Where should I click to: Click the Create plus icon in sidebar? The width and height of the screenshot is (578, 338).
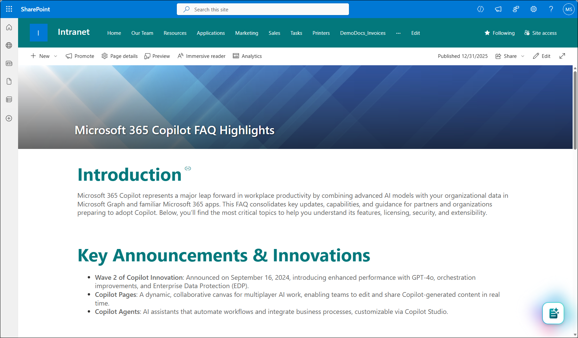click(x=9, y=118)
